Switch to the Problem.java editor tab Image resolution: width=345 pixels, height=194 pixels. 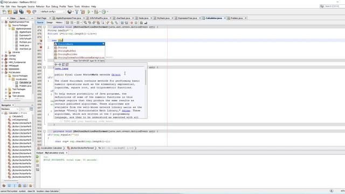pyautogui.click(x=237, y=18)
